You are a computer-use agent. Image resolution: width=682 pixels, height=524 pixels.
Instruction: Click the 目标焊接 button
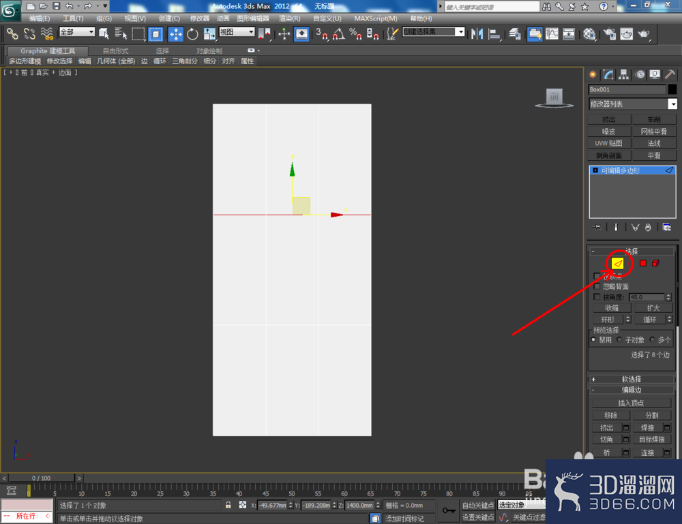point(651,440)
